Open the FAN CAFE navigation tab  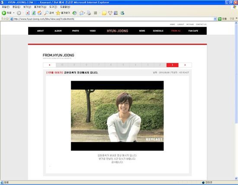click(x=193, y=31)
